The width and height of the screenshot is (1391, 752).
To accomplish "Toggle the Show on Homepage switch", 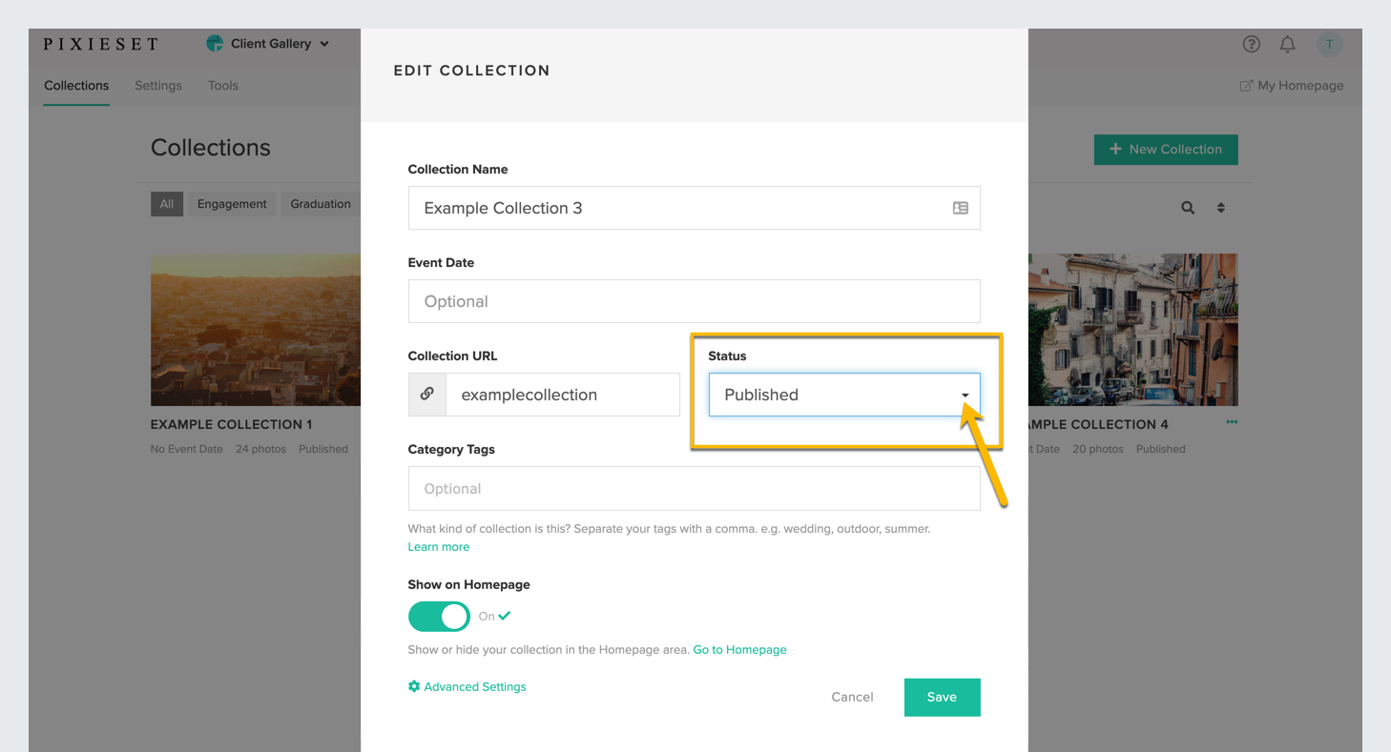I will pos(439,617).
